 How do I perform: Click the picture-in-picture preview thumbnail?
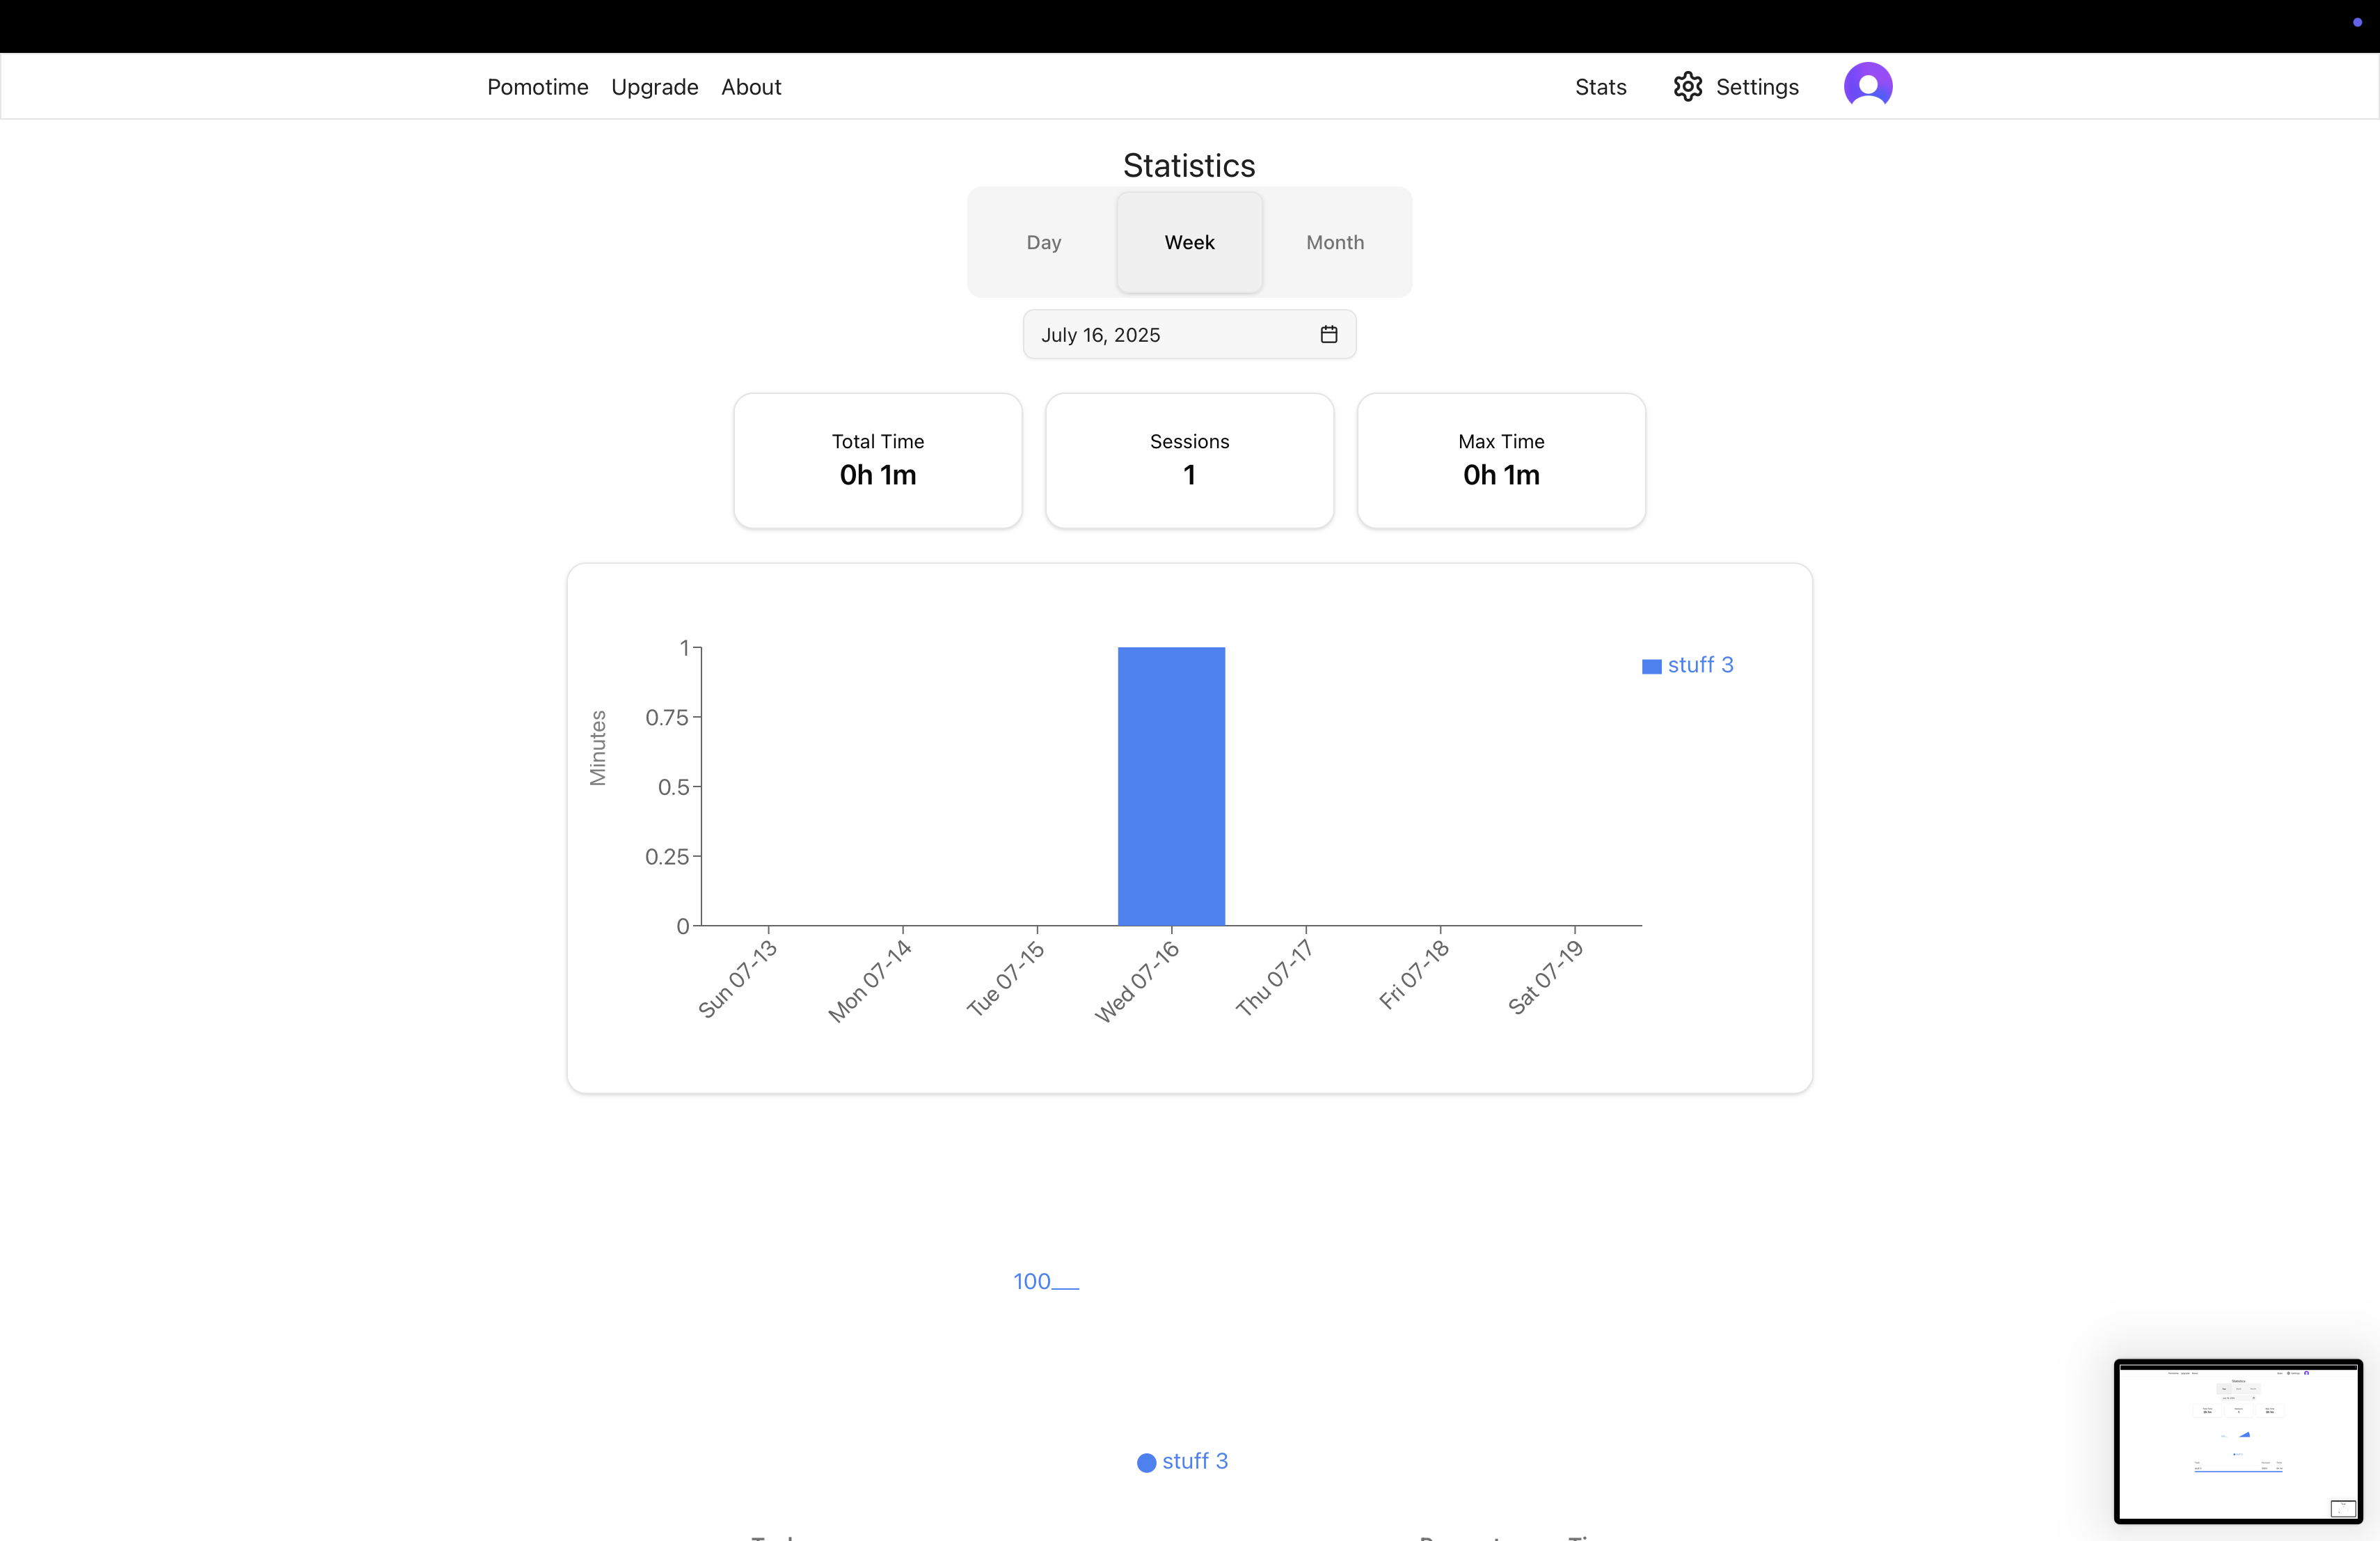(x=2238, y=1441)
